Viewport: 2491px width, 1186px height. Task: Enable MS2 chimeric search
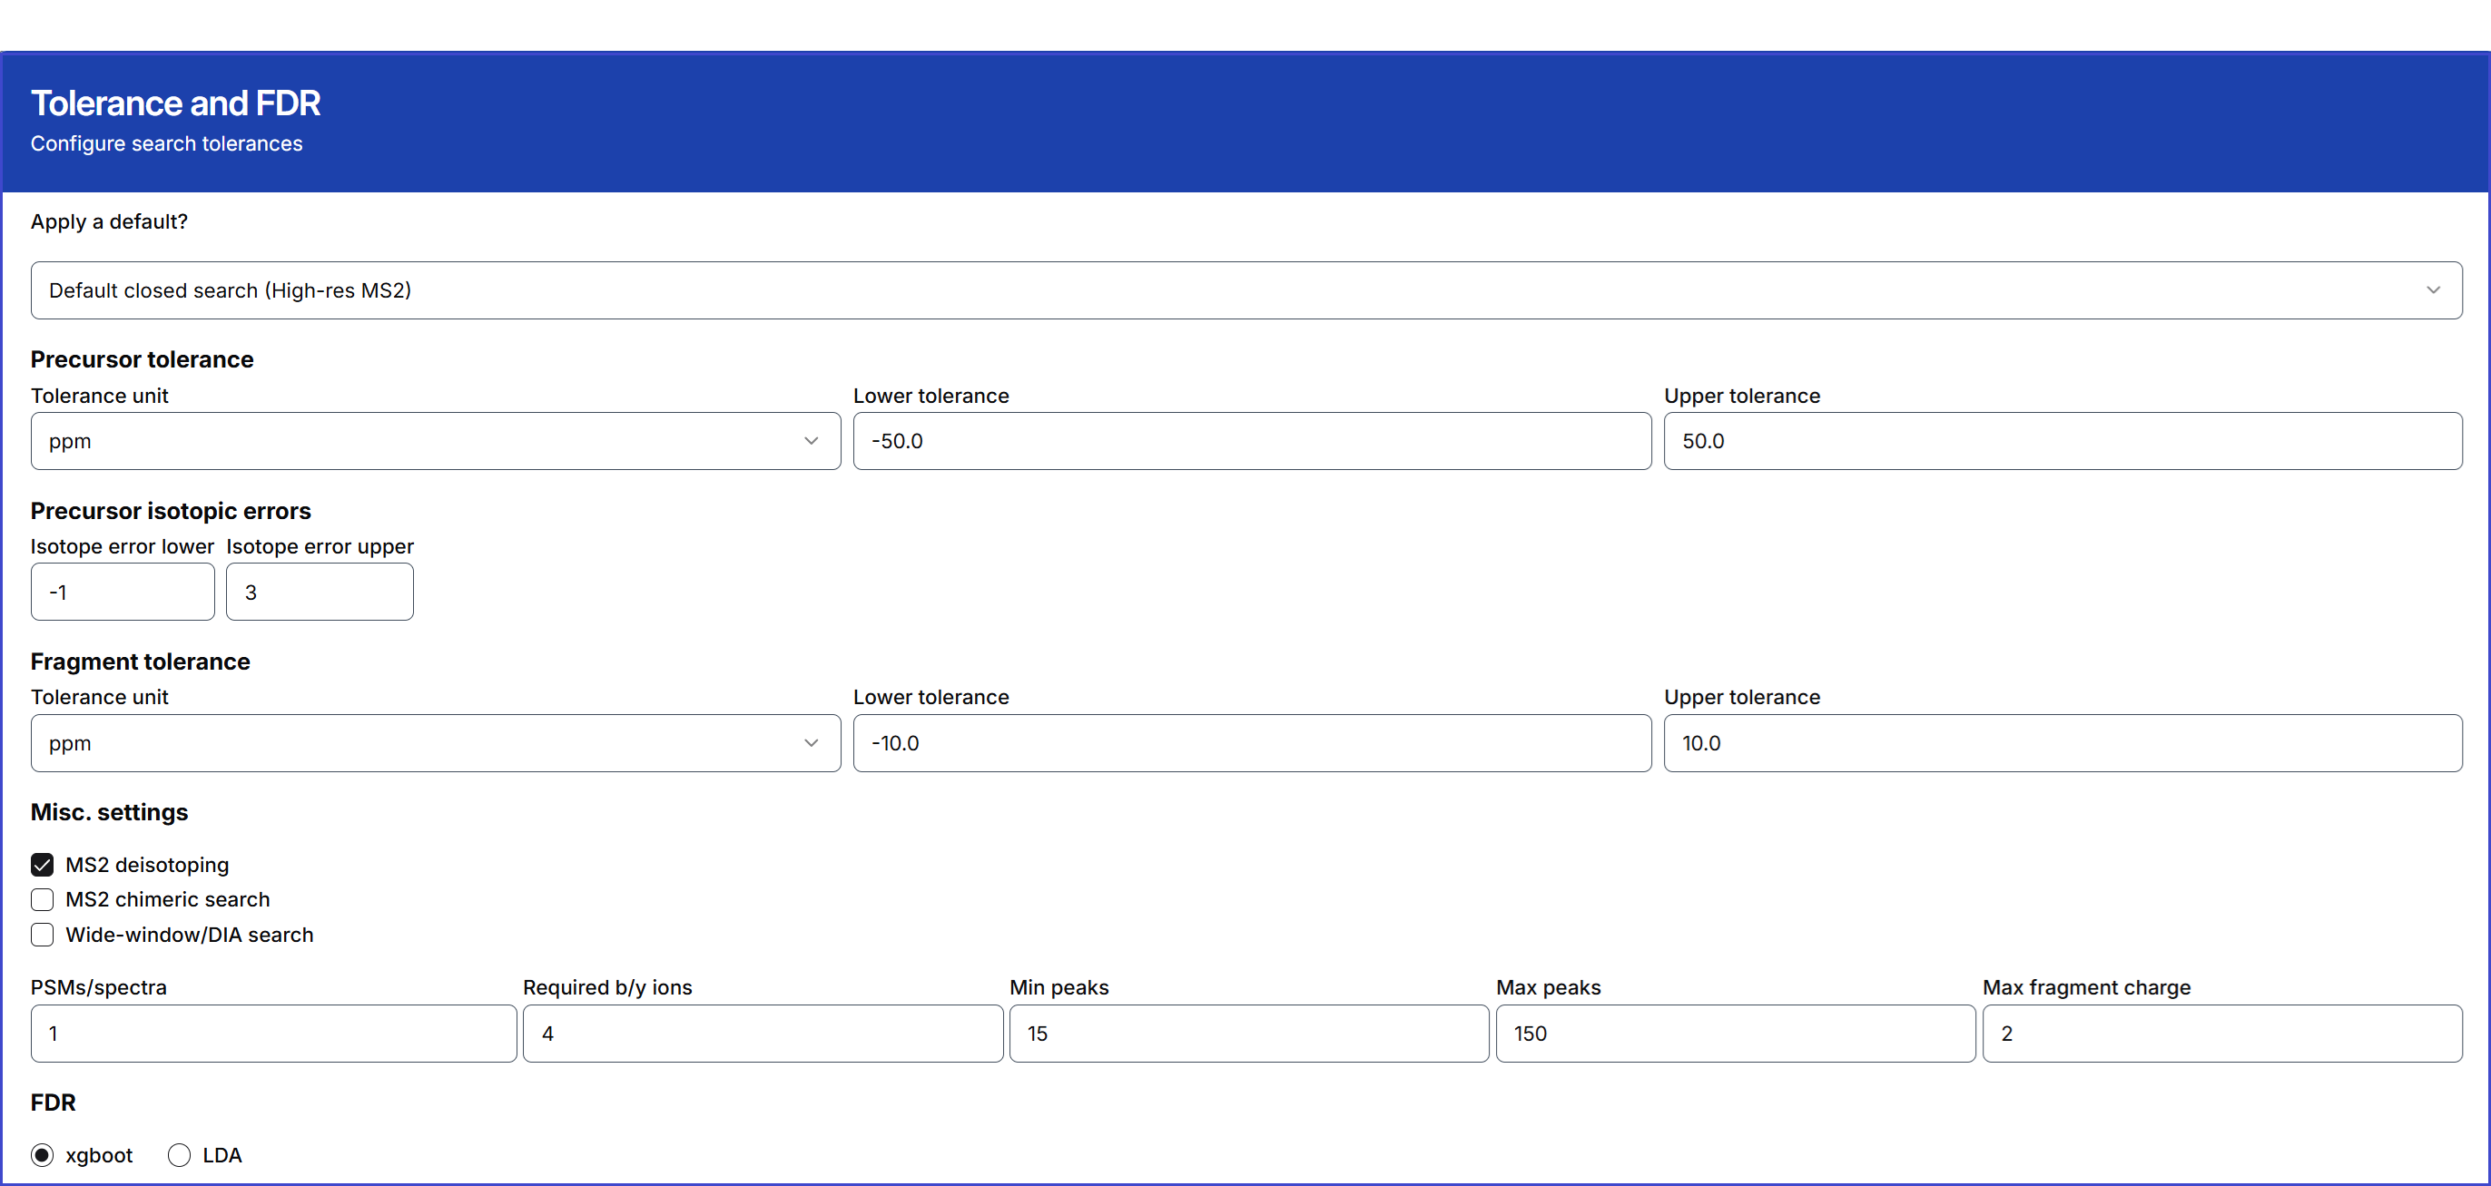43,899
